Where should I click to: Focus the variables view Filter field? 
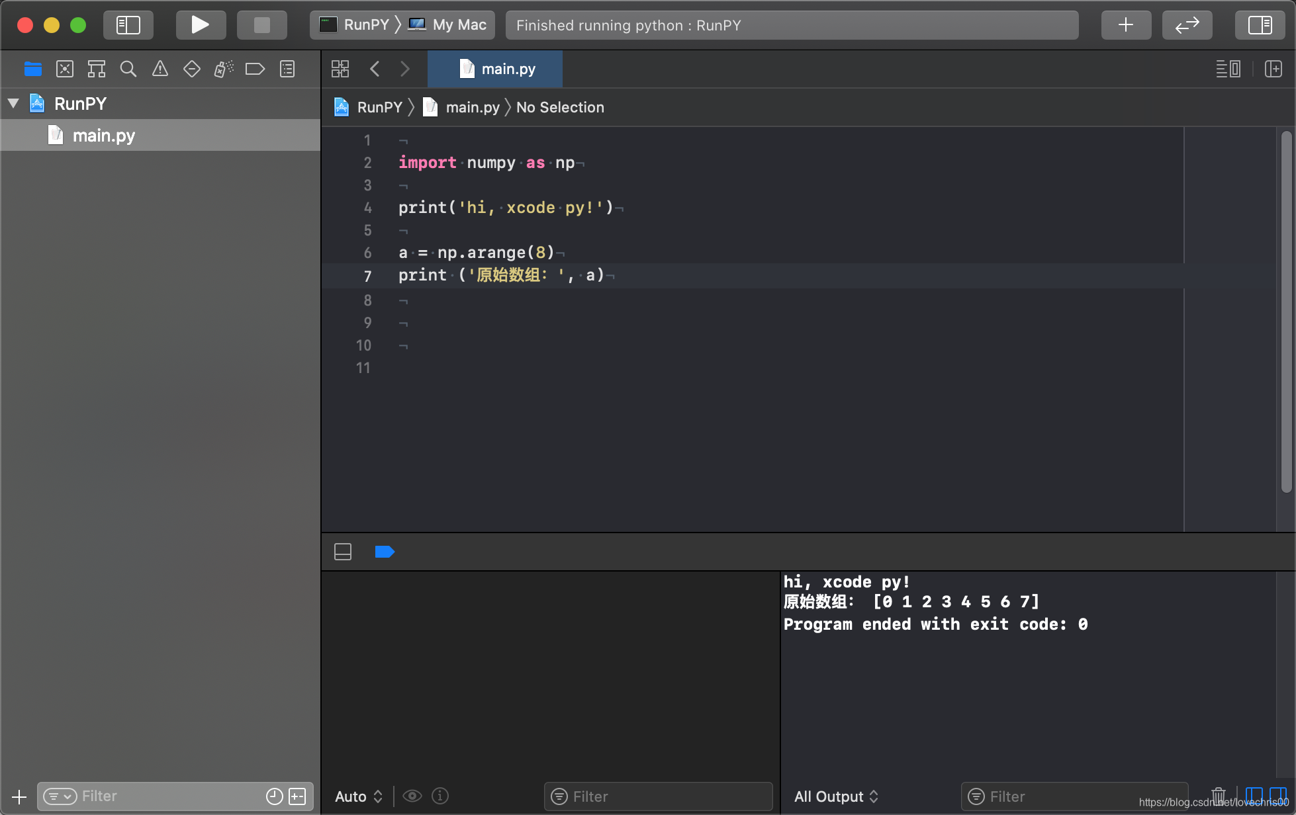coord(658,796)
